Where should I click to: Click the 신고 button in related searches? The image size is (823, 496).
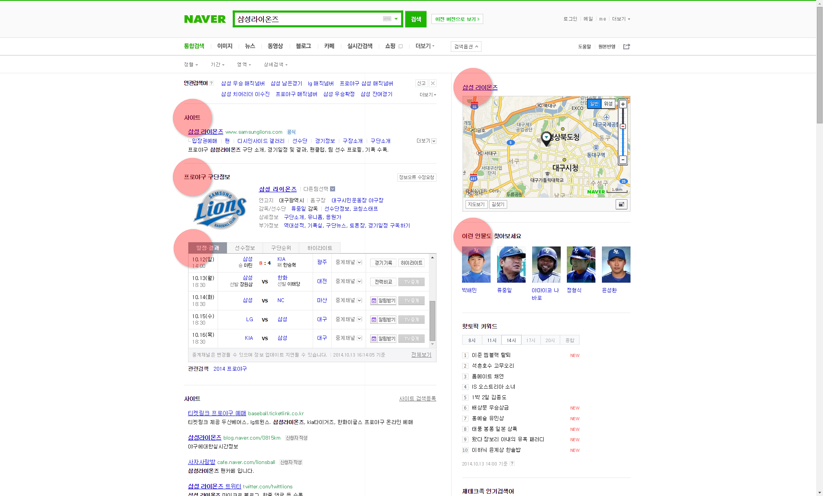421,83
